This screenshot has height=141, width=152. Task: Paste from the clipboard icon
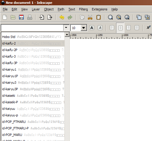pos(99,17)
